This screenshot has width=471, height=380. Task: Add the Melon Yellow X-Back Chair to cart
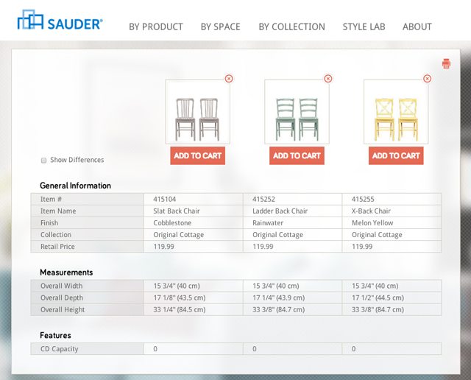(396, 155)
